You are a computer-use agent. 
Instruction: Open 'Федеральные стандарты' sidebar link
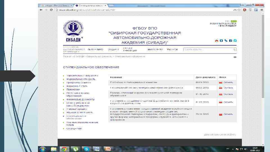pos(81,79)
